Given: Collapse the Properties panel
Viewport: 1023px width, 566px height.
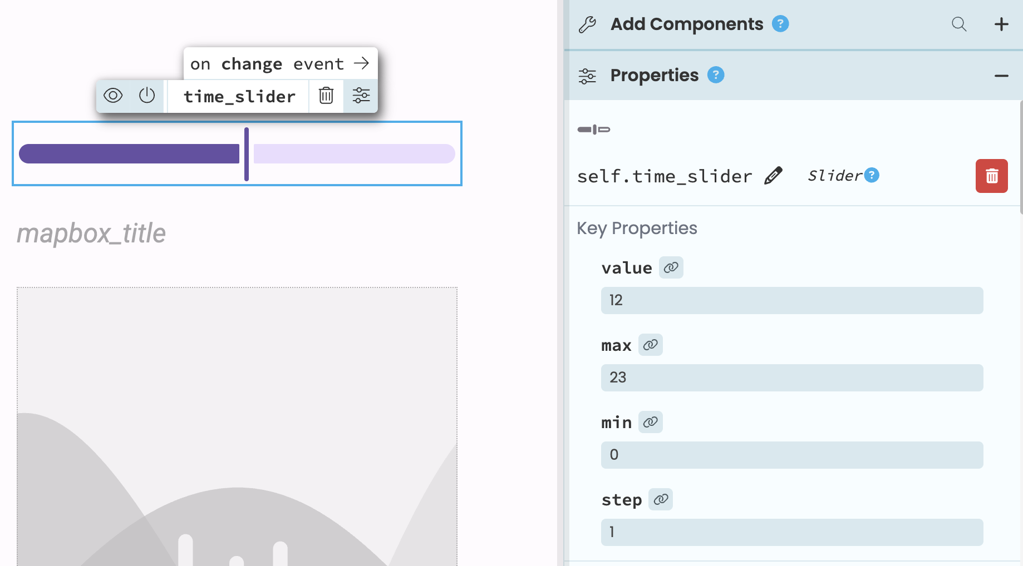Looking at the screenshot, I should [1001, 76].
